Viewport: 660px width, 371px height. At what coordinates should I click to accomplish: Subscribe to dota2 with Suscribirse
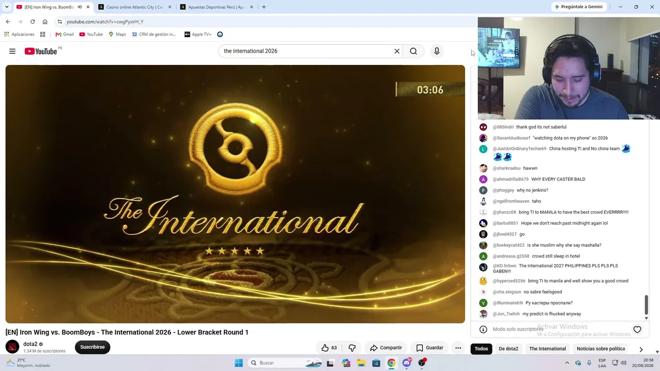point(92,347)
